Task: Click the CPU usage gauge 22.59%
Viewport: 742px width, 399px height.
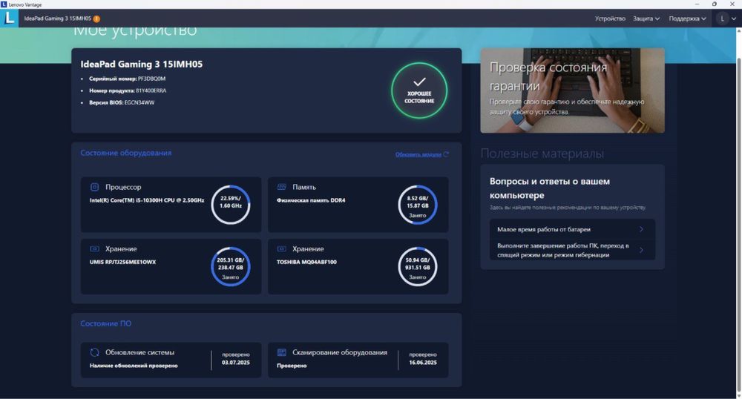Action: coord(231,205)
